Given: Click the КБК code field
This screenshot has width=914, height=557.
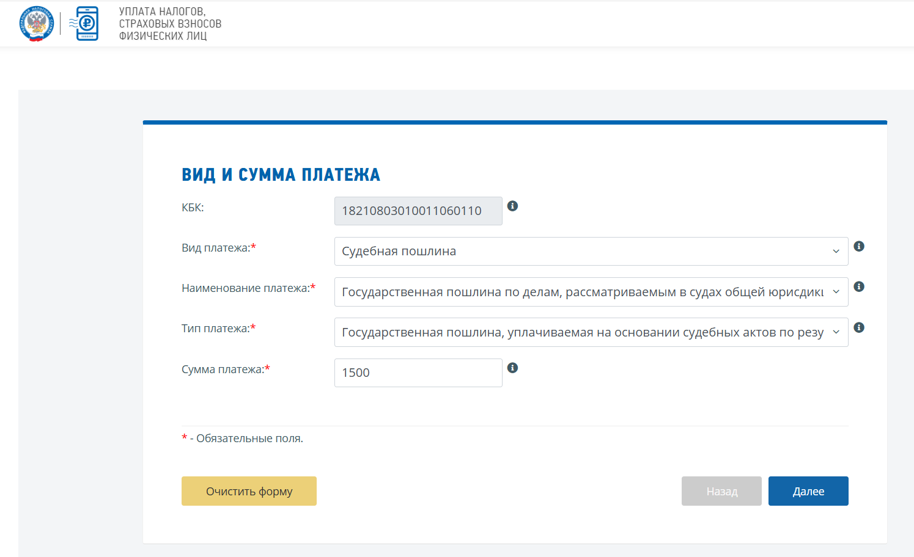Looking at the screenshot, I should click(x=418, y=210).
